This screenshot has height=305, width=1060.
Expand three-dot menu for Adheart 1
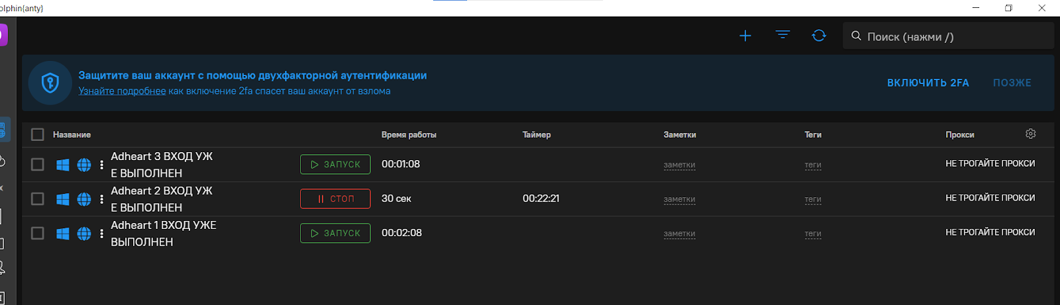101,234
